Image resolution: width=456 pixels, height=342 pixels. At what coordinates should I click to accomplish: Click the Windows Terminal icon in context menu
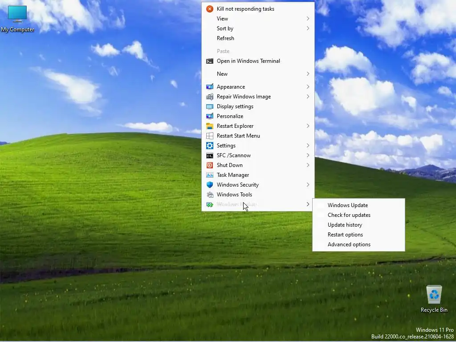tap(210, 61)
